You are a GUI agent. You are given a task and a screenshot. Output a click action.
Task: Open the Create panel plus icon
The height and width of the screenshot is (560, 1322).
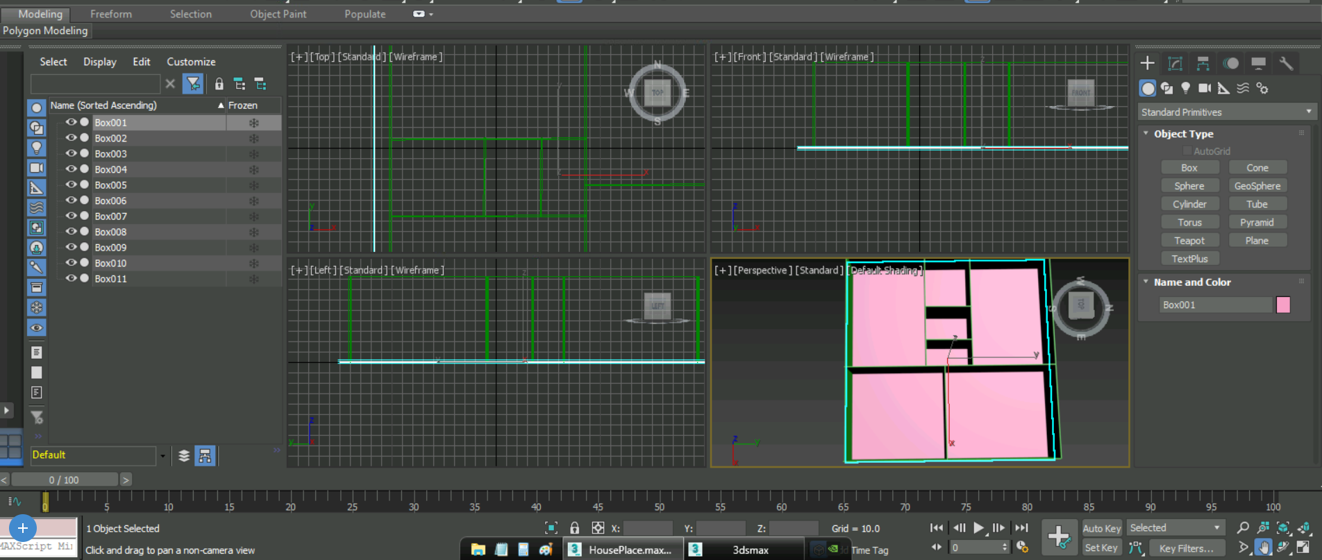click(x=1147, y=63)
